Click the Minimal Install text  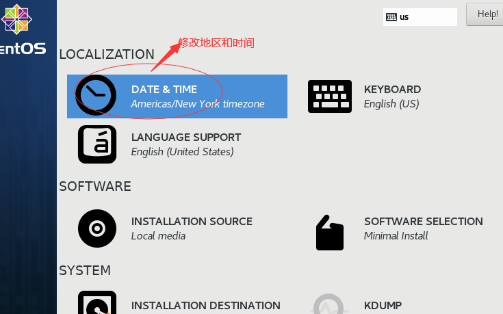(x=396, y=236)
